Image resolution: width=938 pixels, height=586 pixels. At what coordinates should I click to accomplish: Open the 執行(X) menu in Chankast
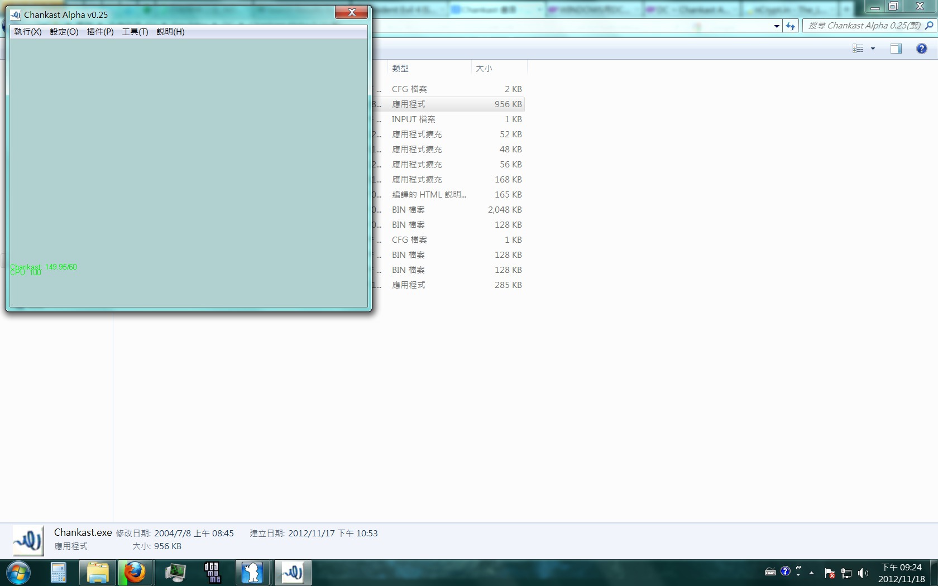tap(27, 32)
